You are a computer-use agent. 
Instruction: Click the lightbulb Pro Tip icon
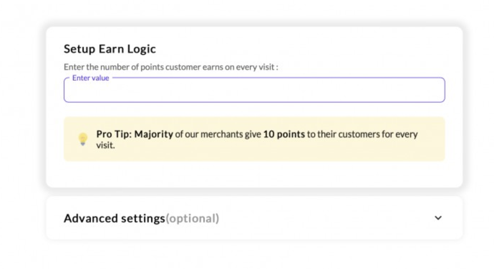[83, 139]
